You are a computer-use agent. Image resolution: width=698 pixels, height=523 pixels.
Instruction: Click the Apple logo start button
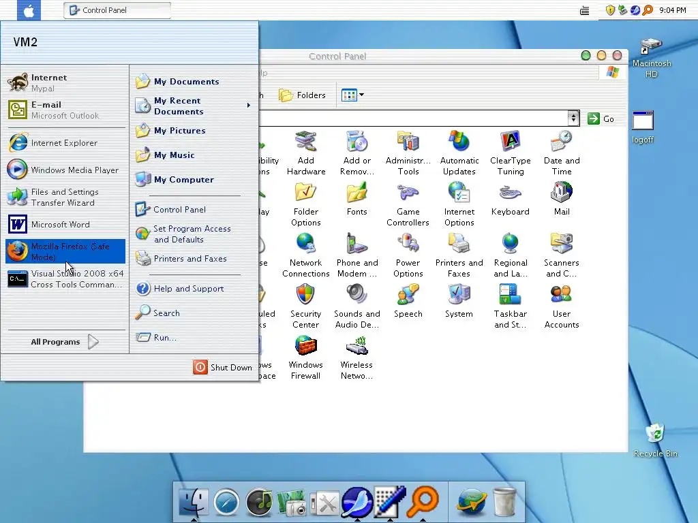29,10
